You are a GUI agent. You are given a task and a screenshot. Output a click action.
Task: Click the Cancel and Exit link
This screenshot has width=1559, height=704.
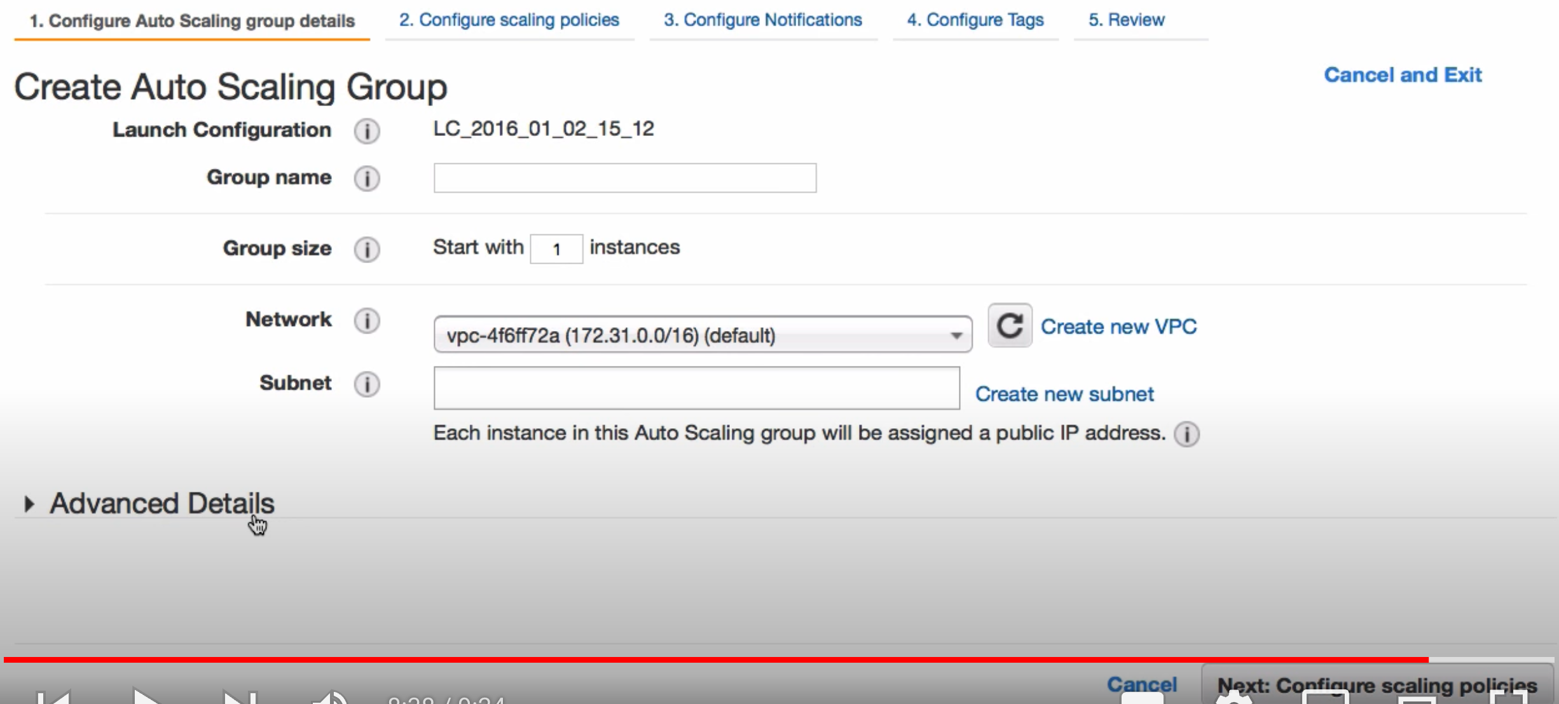pyautogui.click(x=1402, y=75)
